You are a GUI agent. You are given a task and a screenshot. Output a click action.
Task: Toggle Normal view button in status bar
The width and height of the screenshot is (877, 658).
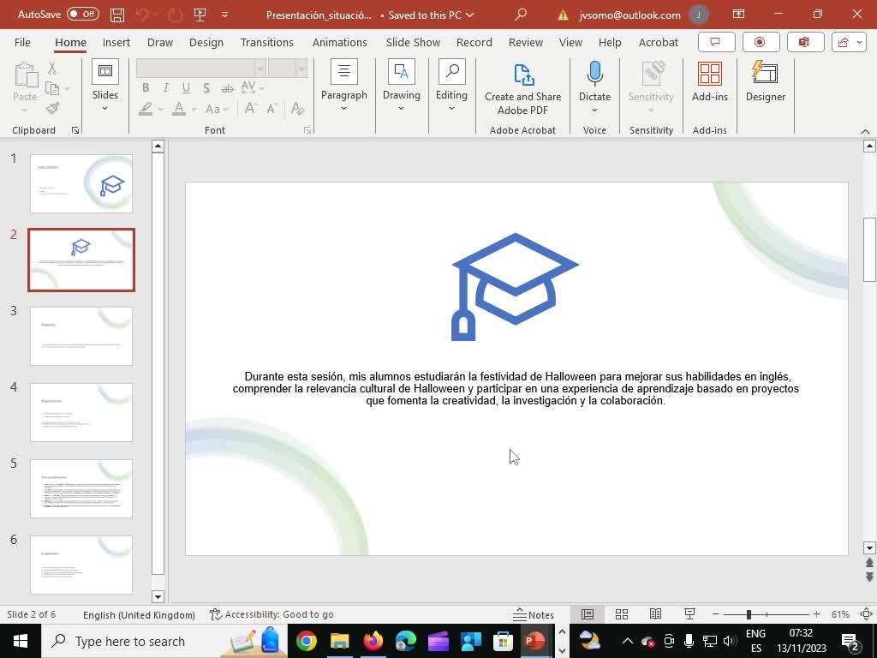coord(588,614)
